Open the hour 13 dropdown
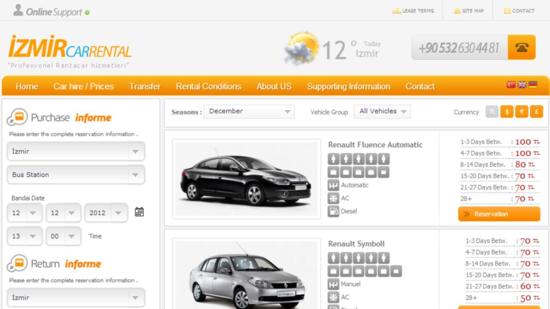550x309 pixels. click(x=24, y=236)
